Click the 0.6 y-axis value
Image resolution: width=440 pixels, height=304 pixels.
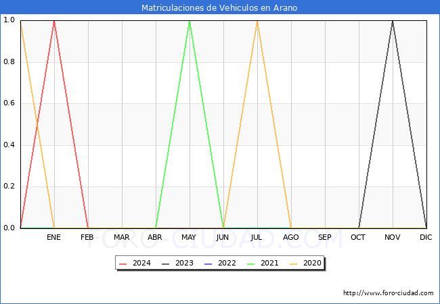pos(9,103)
